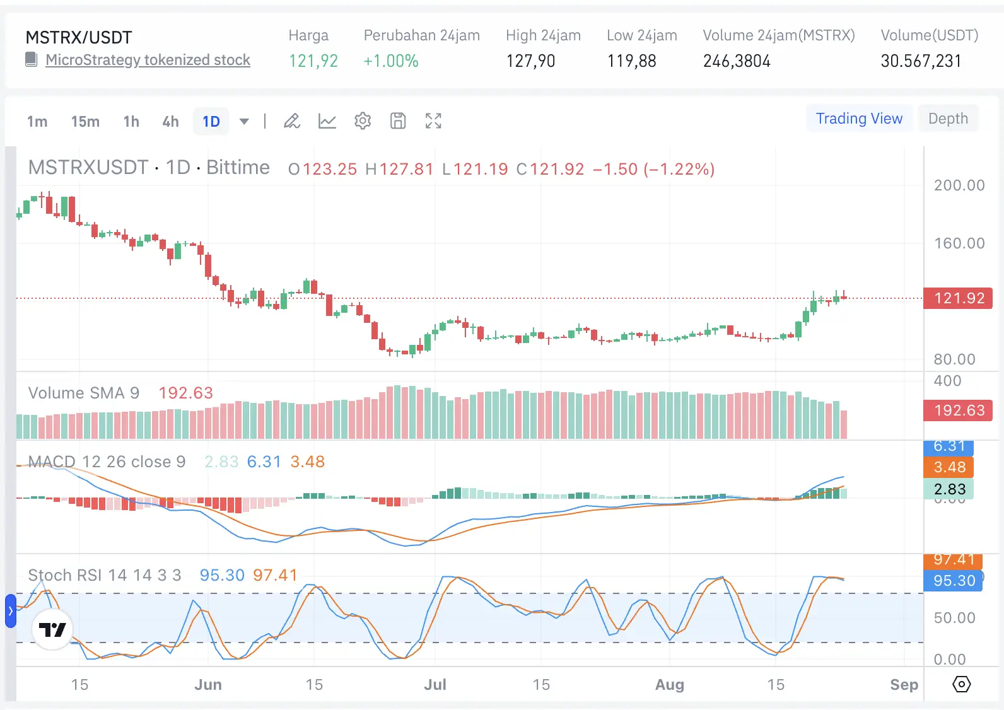Click the Stoch RSI 14 14 3 3 label
1004x710 pixels.
pos(105,575)
